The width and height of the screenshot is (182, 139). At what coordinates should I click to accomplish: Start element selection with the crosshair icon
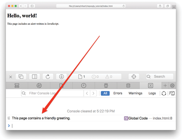134,76
